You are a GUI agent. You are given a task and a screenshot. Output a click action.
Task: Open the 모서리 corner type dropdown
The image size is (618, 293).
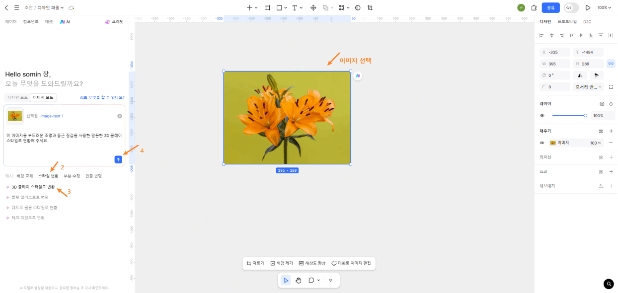589,87
